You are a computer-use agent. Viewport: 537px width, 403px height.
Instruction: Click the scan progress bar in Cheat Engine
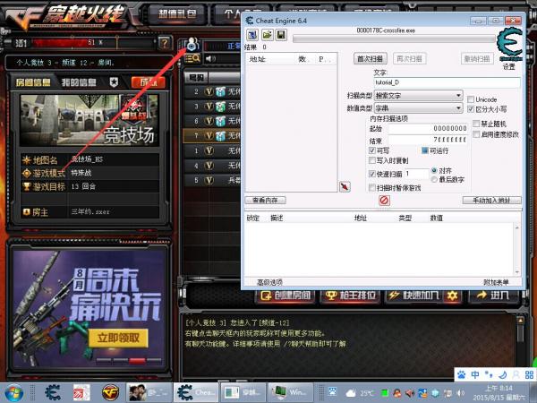point(394,39)
